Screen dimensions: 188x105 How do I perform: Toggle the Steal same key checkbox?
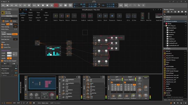pyautogui.click(x=2, y=37)
